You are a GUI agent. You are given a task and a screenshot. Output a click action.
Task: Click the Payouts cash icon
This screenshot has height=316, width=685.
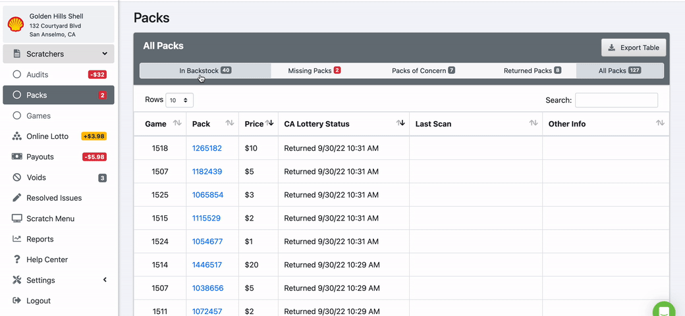pyautogui.click(x=17, y=157)
